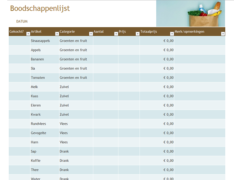Click the DATUM field
The height and width of the screenshot is (180, 234).
[x=22, y=21]
